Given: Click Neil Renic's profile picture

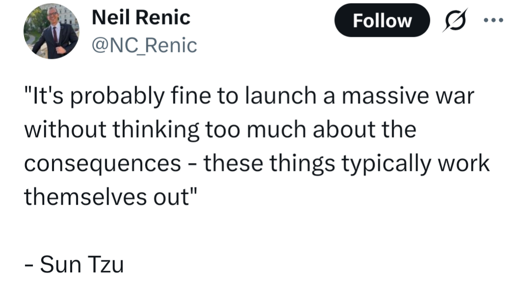Looking at the screenshot, I should pyautogui.click(x=51, y=32).
